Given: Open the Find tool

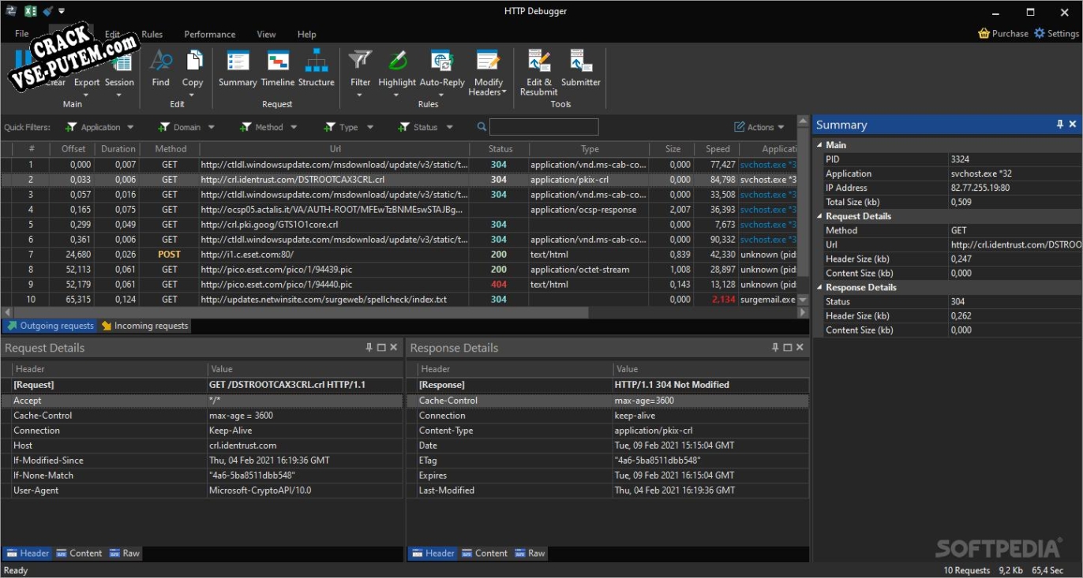Looking at the screenshot, I should pos(160,69).
